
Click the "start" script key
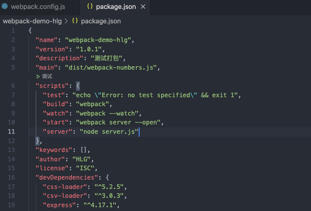56,122
